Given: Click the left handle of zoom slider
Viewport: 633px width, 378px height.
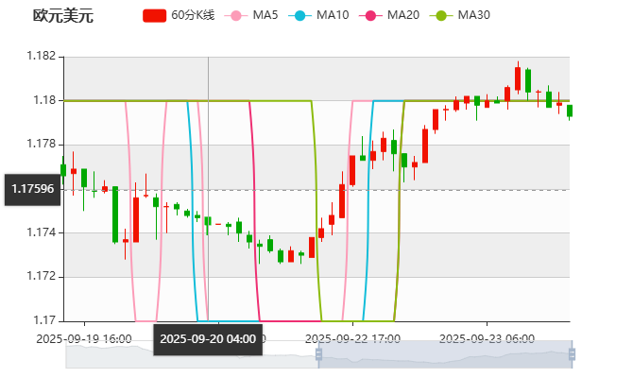Looking at the screenshot, I should tap(316, 354).
